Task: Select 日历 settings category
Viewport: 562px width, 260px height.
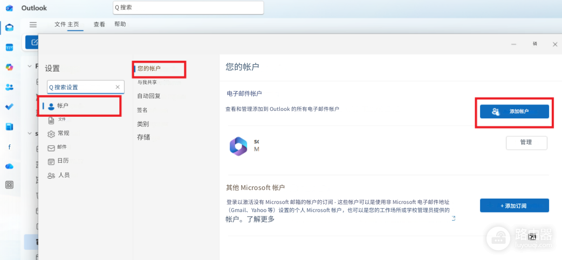Action: coord(63,160)
